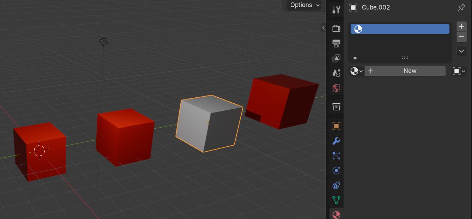Select the leftmost red cube
This screenshot has width=472, height=219.
pos(40,152)
